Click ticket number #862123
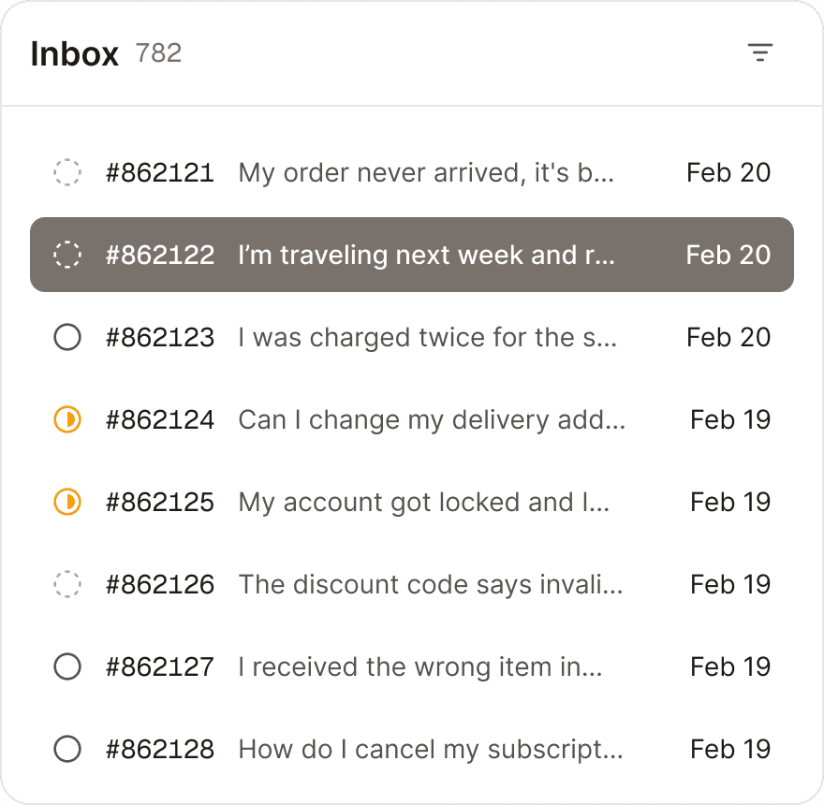Screen dimensions: 824x805 160,337
